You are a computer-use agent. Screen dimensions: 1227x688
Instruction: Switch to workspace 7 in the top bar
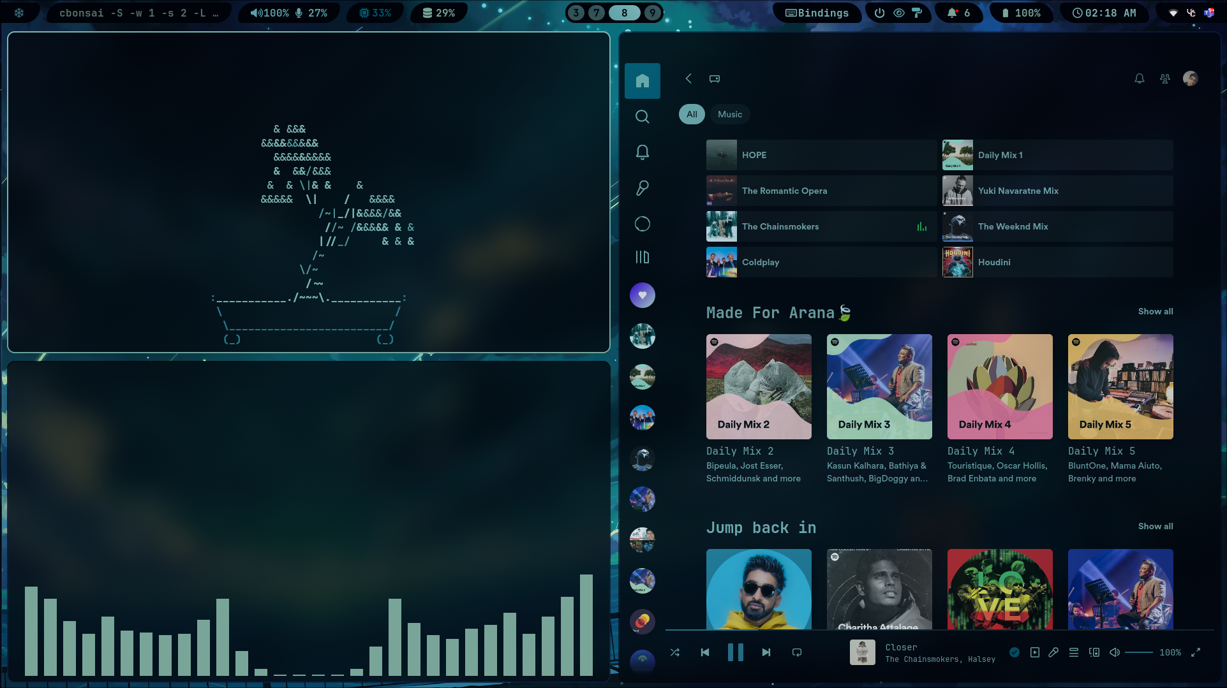point(597,13)
